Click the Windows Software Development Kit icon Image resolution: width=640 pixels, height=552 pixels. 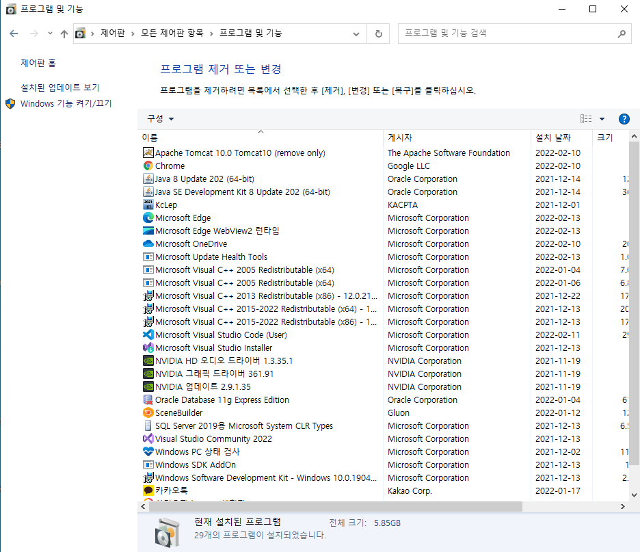tap(148, 477)
